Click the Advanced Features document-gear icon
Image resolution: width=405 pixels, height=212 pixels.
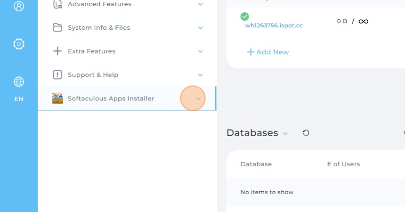click(57, 4)
